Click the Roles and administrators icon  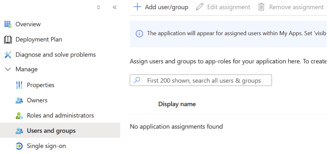tap(19, 116)
